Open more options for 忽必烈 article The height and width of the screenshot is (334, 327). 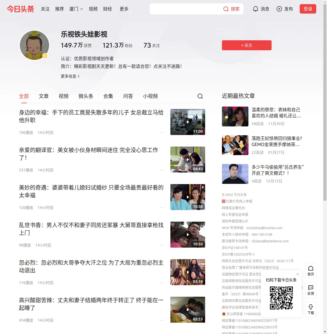coord(162,283)
